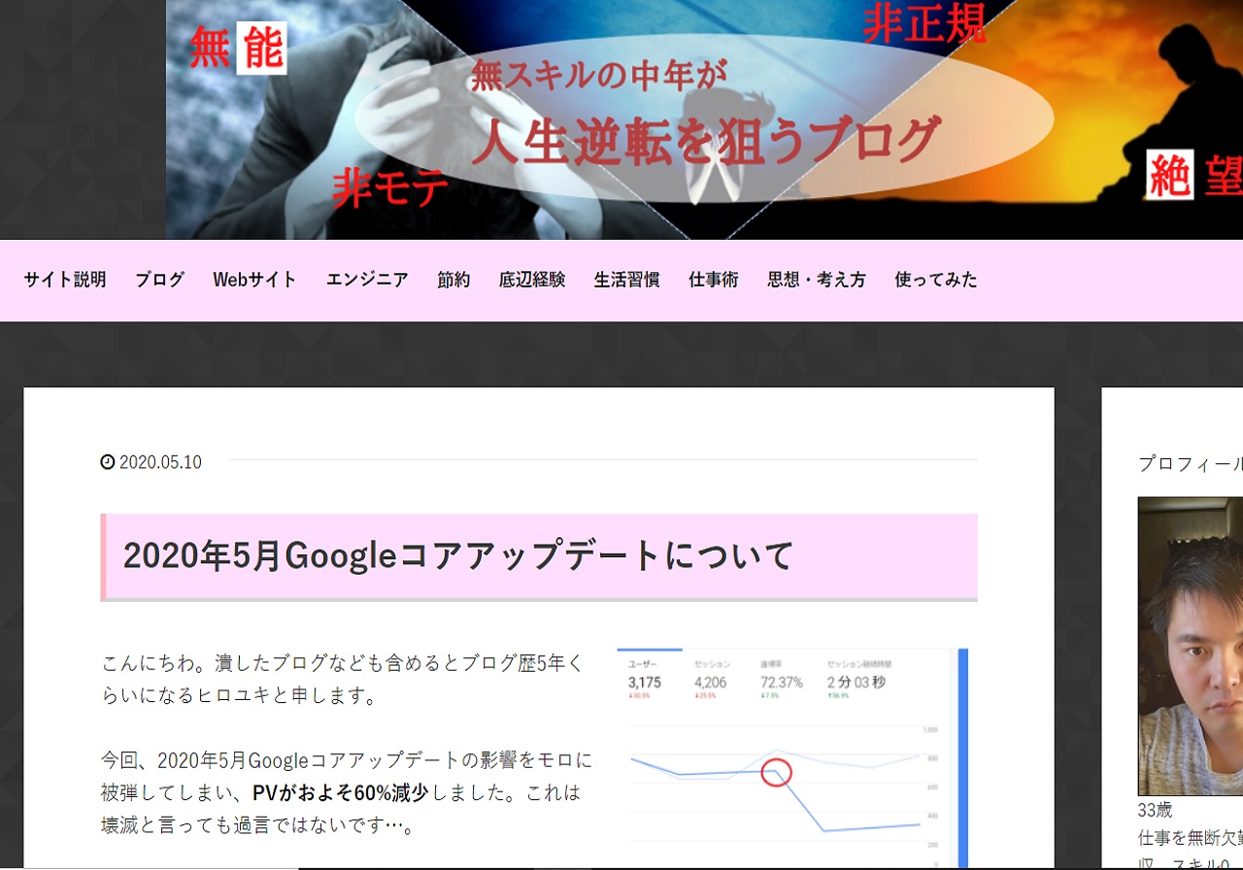The height and width of the screenshot is (870, 1243).
Task: Click the clock icon beside the post date
Action: (x=108, y=462)
